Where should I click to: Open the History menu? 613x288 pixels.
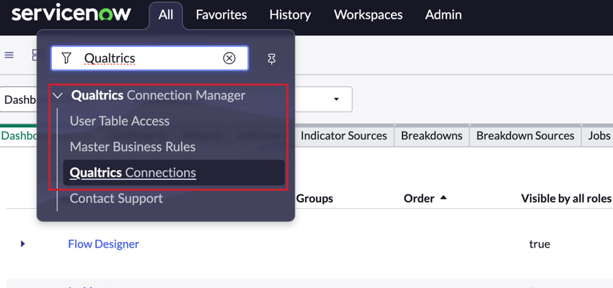coord(290,15)
